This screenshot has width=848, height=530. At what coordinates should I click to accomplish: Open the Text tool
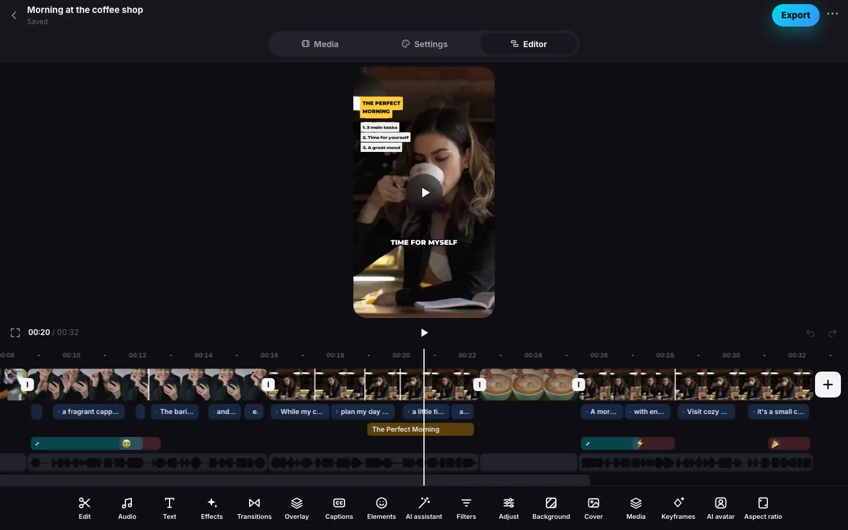(170, 508)
